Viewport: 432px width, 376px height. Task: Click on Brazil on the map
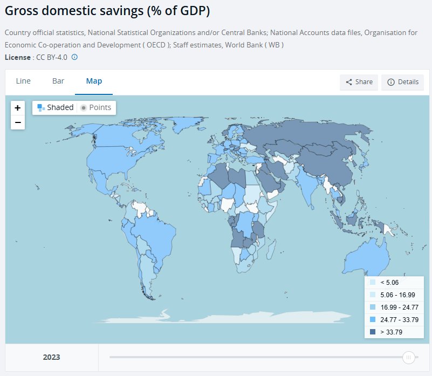pyautogui.click(x=159, y=236)
